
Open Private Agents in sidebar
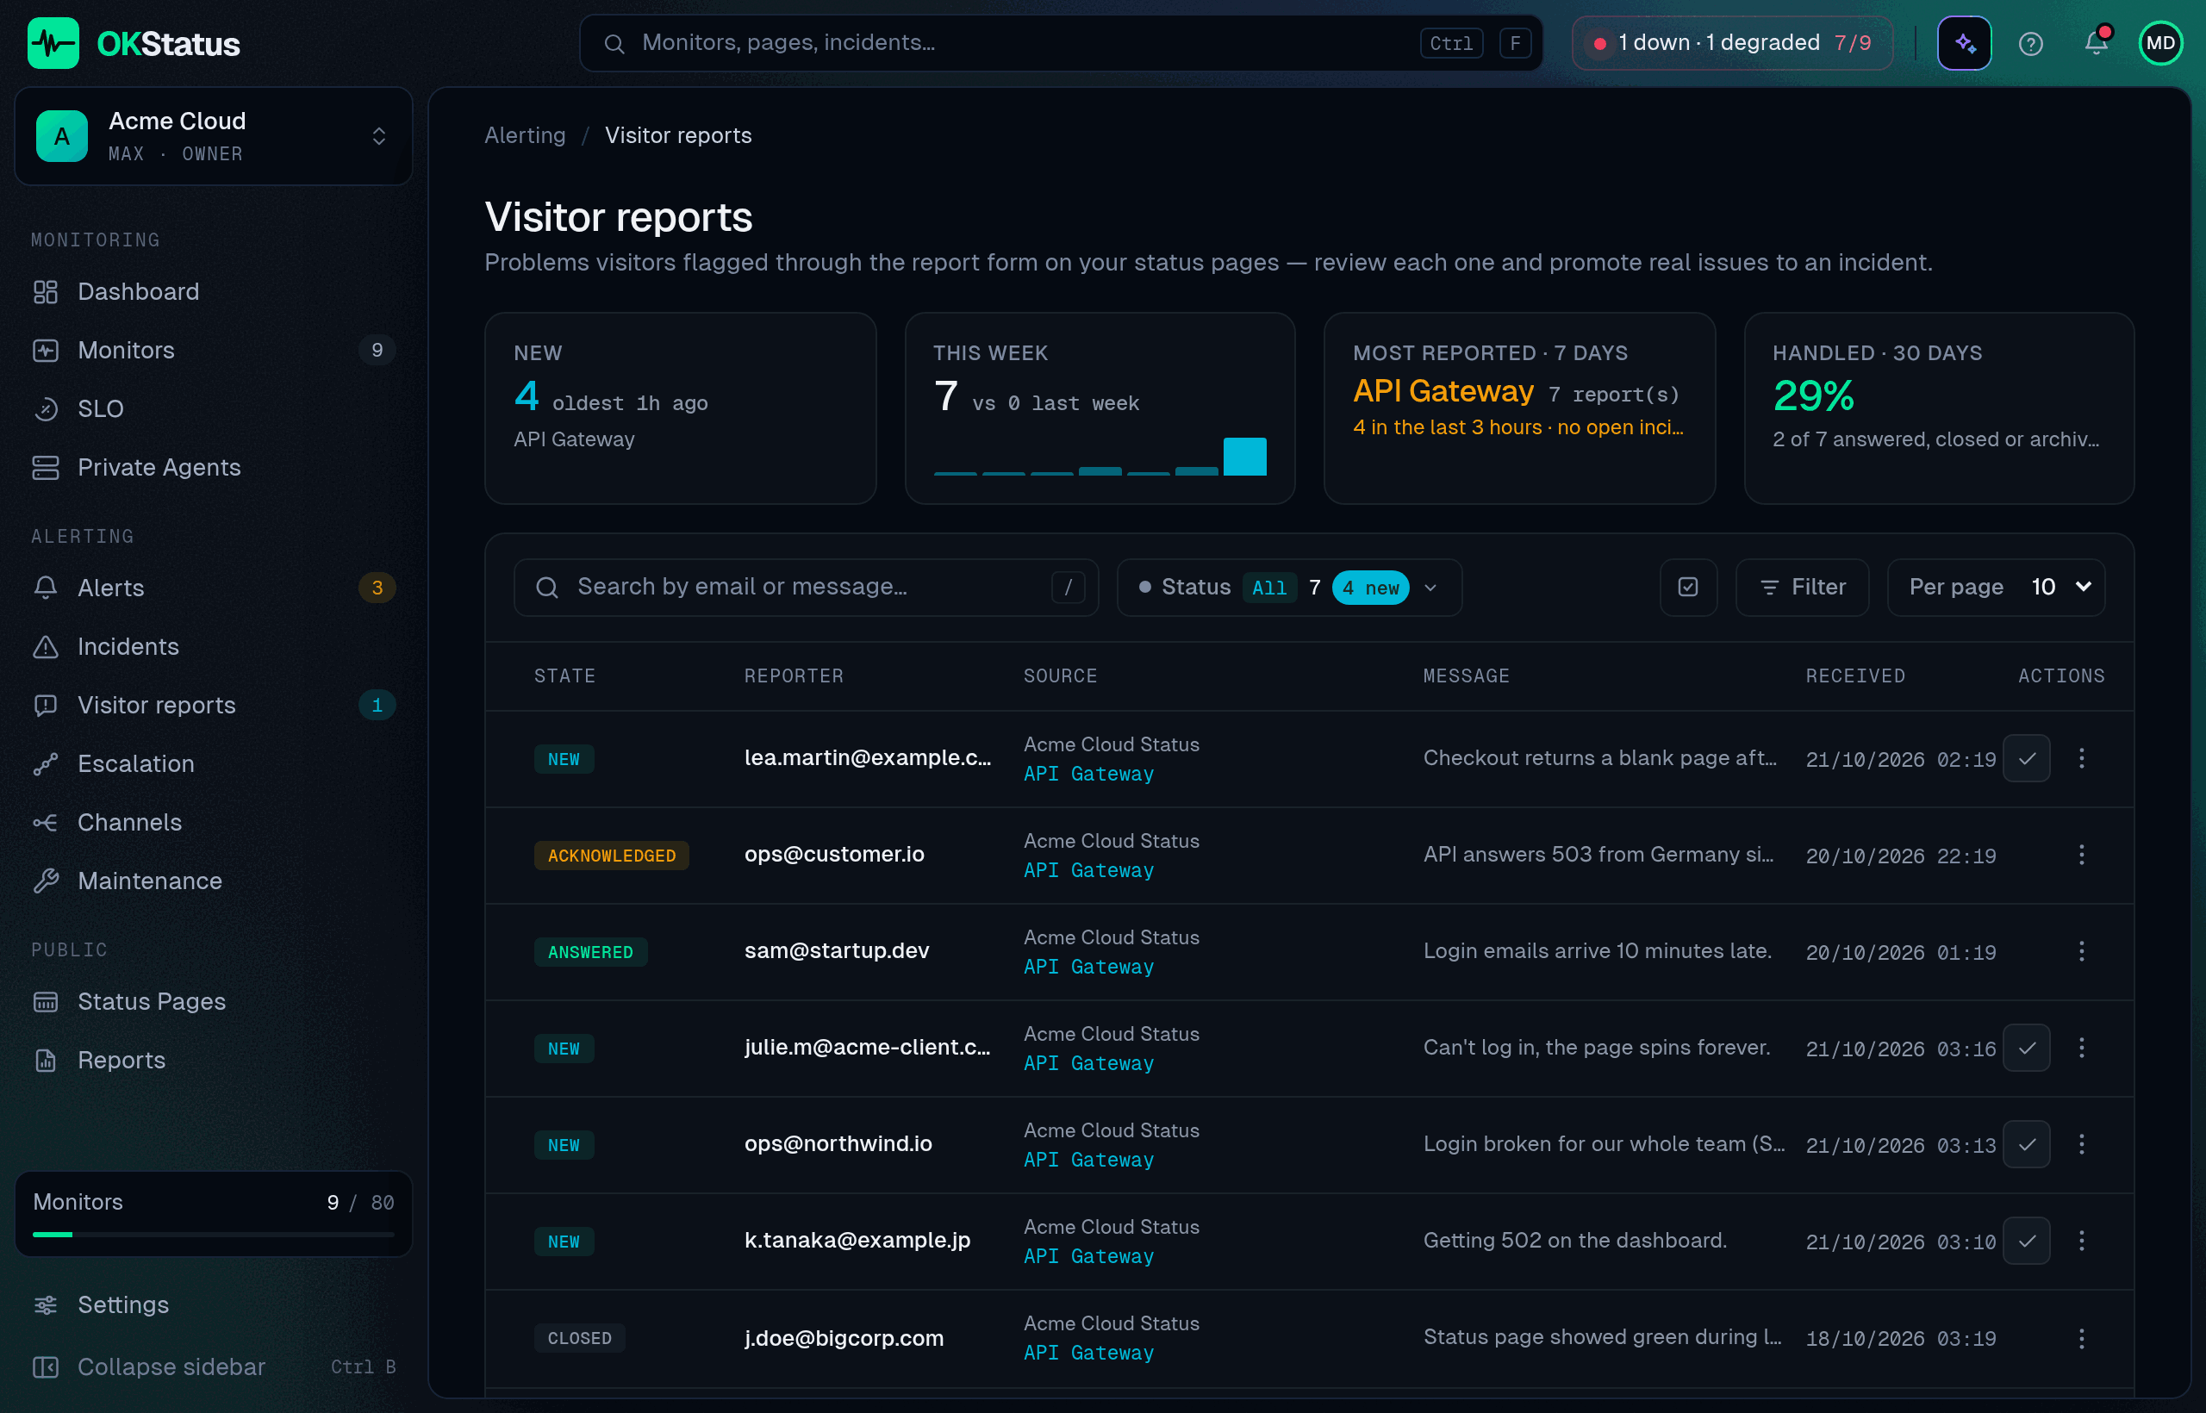coord(214,468)
